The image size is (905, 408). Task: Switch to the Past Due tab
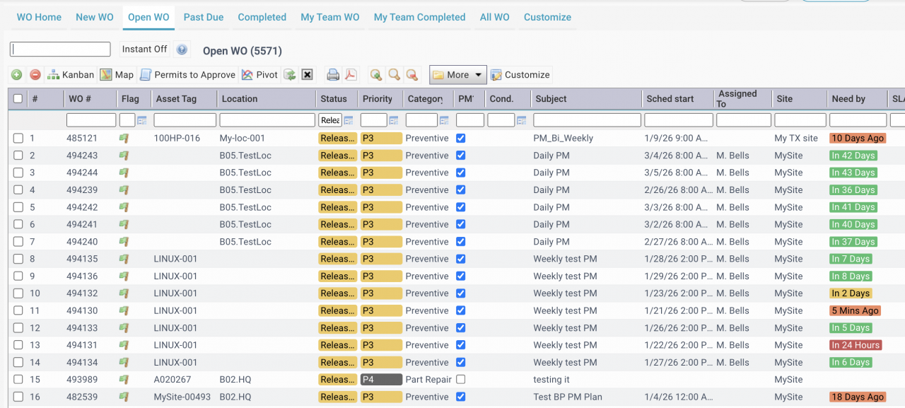(204, 17)
